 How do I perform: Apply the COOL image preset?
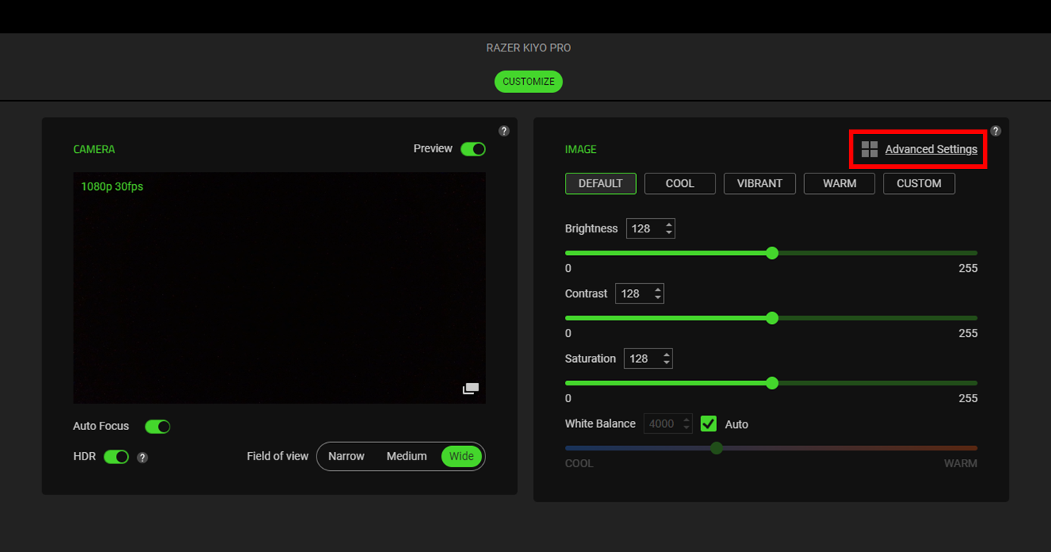pyautogui.click(x=679, y=183)
